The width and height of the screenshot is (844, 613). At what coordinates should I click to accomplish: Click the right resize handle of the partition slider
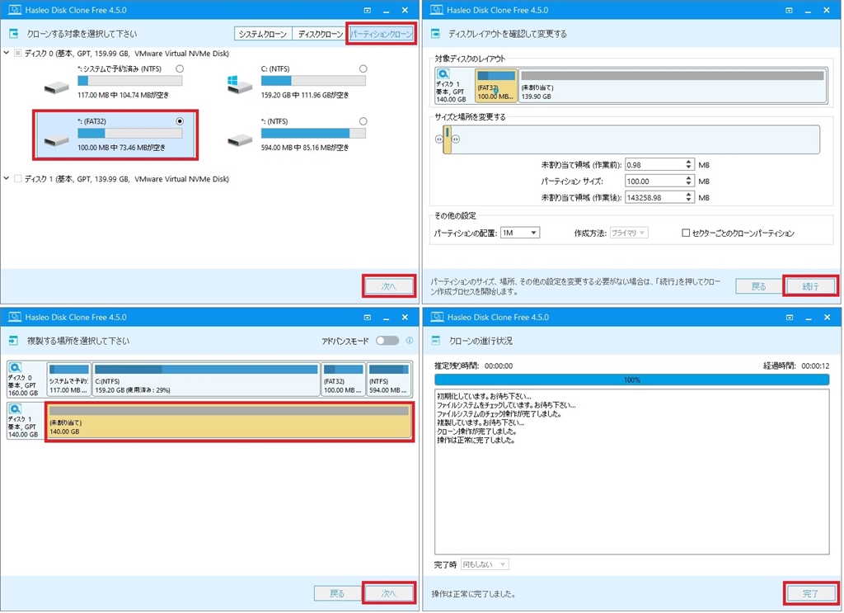tap(456, 139)
